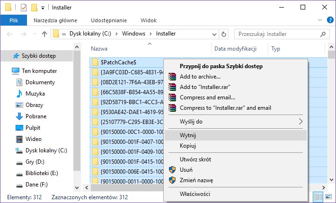Screen dimensions: 336x203
Task: Choose Wytnij in the context menu
Action: (236, 135)
